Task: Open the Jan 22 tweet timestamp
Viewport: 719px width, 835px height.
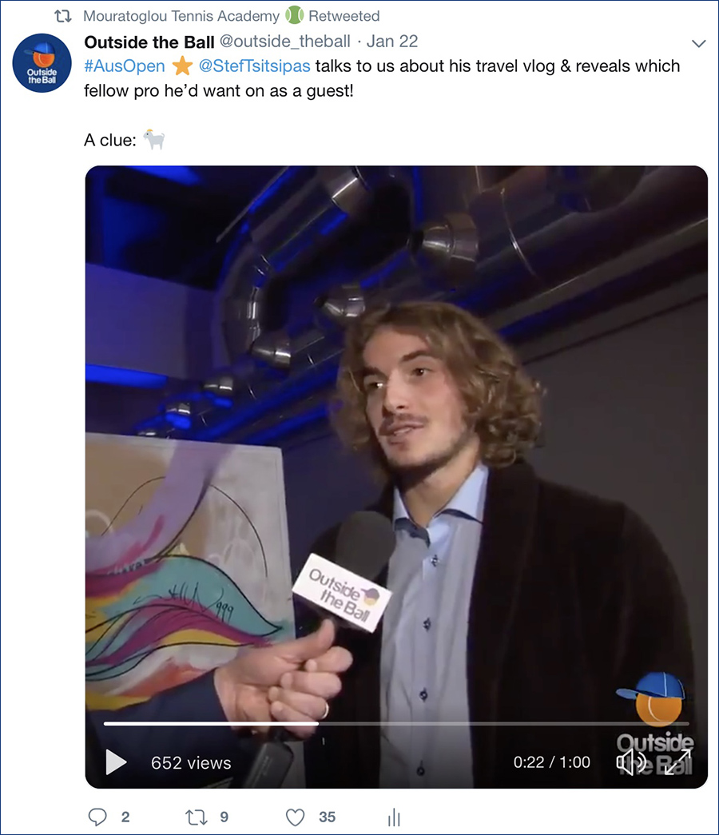Action: point(392,42)
